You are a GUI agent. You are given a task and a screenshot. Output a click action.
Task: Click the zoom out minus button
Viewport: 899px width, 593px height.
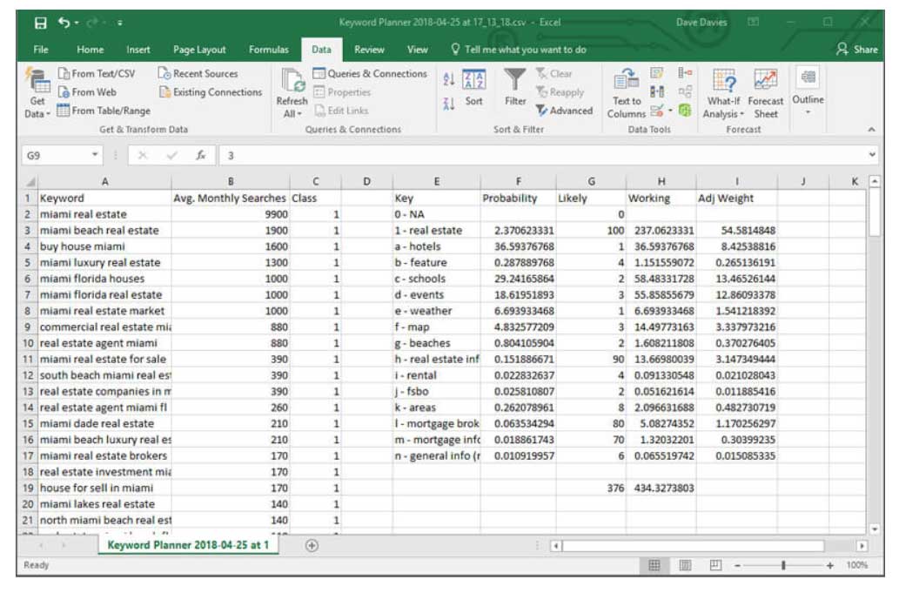click(x=737, y=565)
